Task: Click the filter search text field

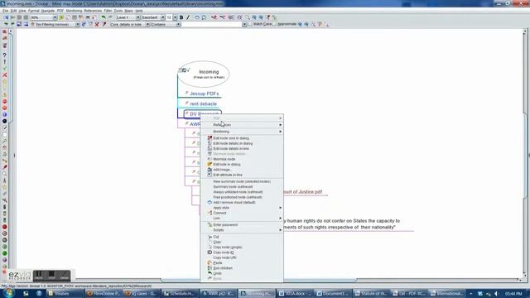Action: click(x=212, y=24)
